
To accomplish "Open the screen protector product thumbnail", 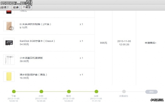I will click(x=9, y=26).
